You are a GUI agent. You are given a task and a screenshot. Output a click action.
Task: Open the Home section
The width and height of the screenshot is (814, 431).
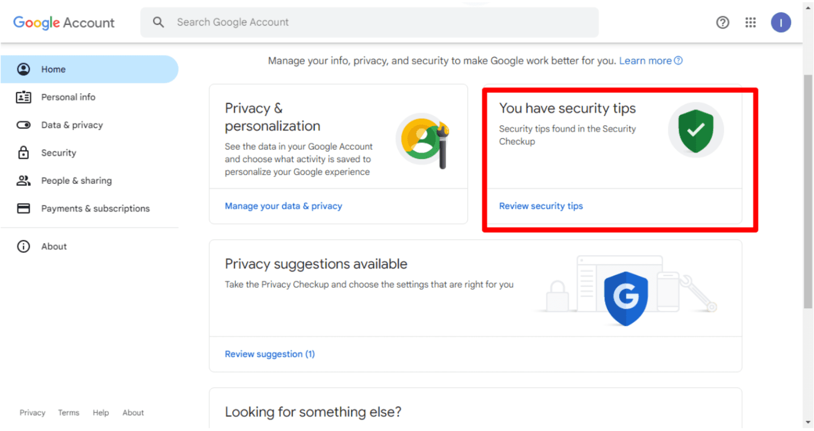53,69
